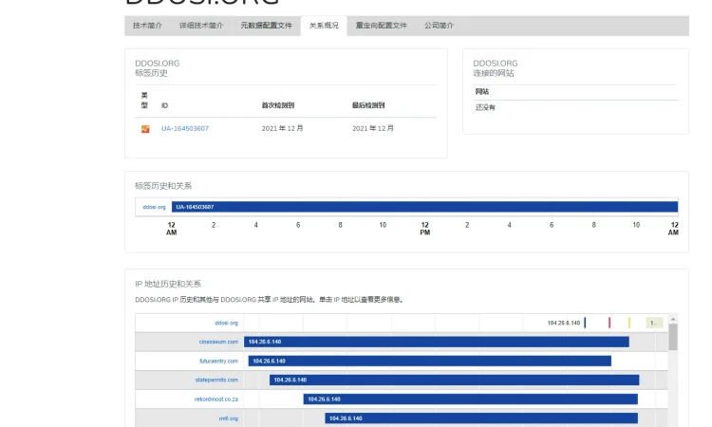Viewport: 712px width, 427px height.
Task: Open the statepermits.com link
Action: tap(216, 380)
